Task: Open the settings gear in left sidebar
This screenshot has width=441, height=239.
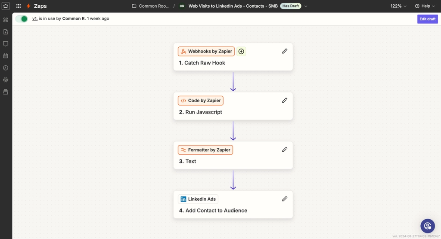Action: coord(5,80)
